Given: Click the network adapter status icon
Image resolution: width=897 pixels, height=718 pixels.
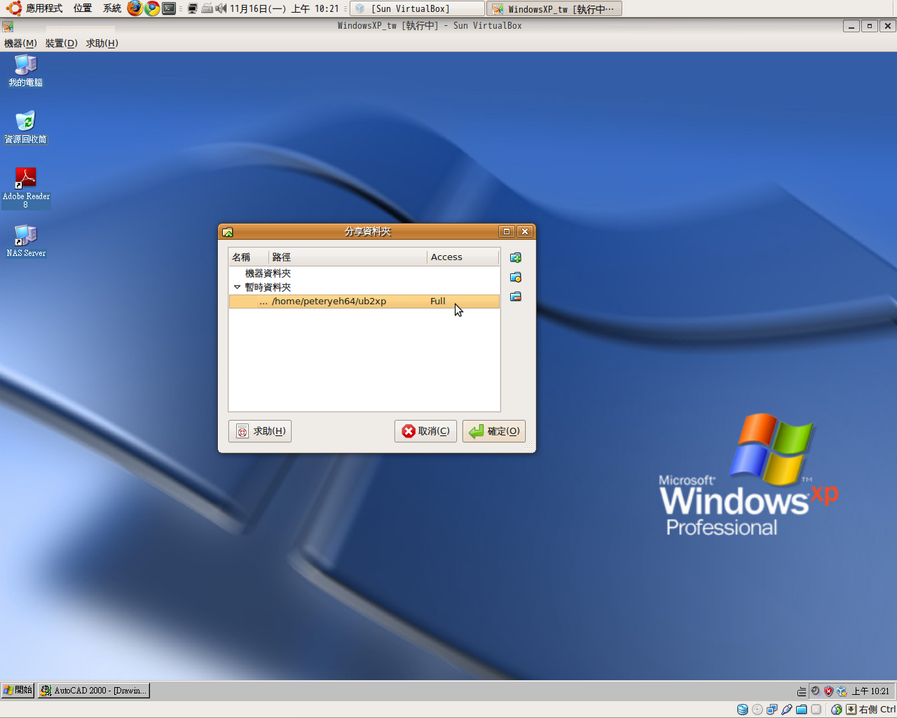Looking at the screenshot, I should (x=772, y=710).
